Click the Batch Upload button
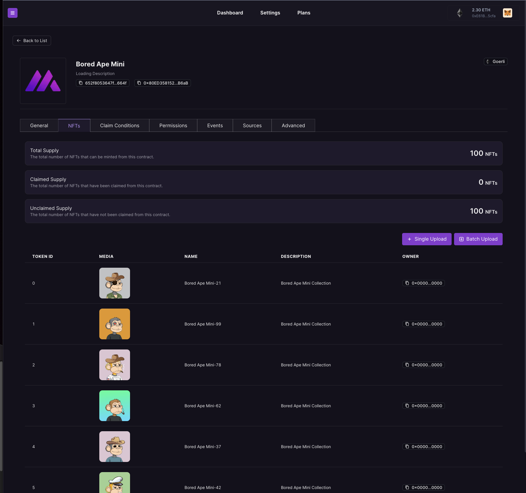The width and height of the screenshot is (526, 493). click(478, 239)
